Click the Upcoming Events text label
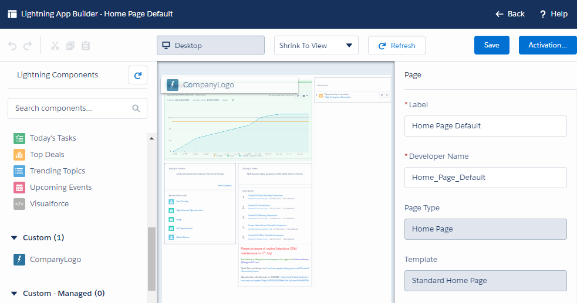Viewport: 577px width, 303px height. coord(60,188)
